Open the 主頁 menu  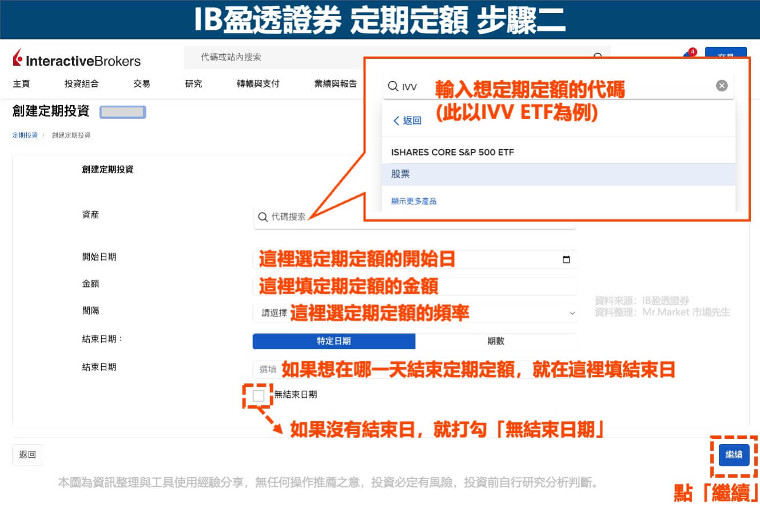point(21,83)
